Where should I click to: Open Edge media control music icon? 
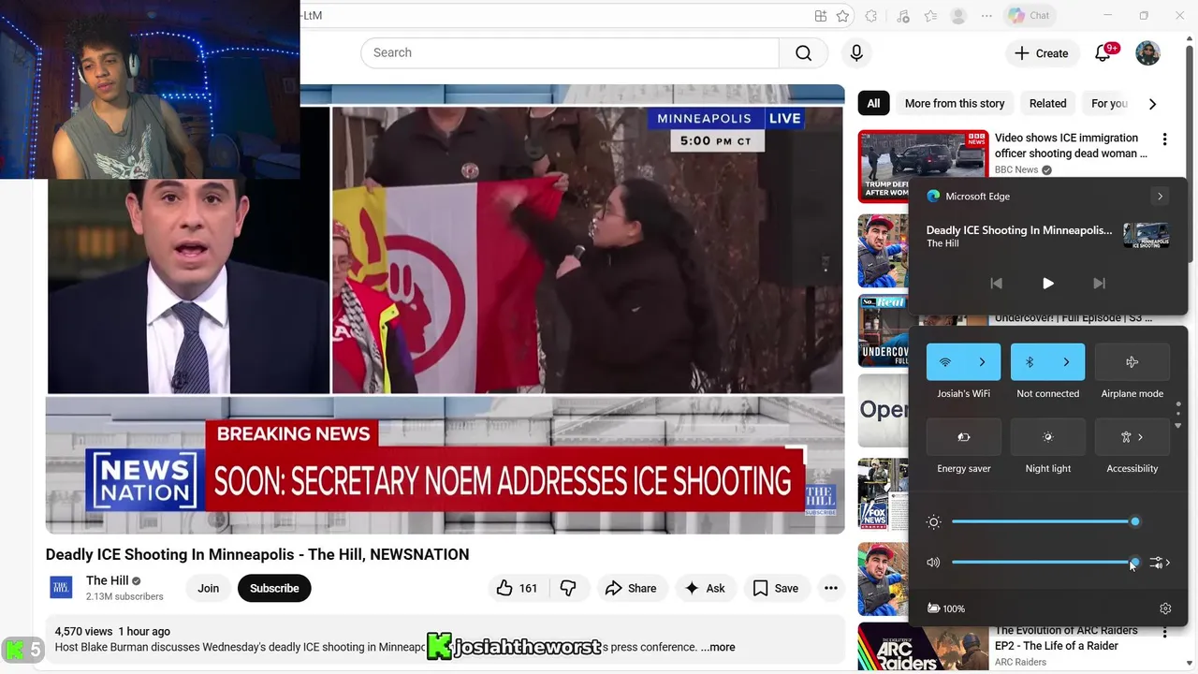(x=902, y=16)
